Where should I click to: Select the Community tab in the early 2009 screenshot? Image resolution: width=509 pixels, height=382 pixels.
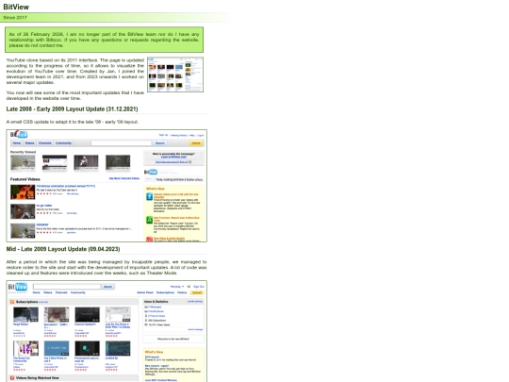click(63, 143)
